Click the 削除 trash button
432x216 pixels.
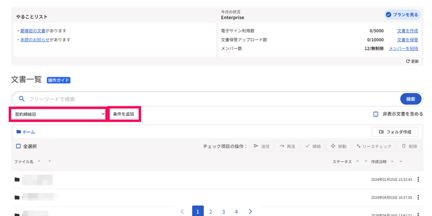click(409, 146)
